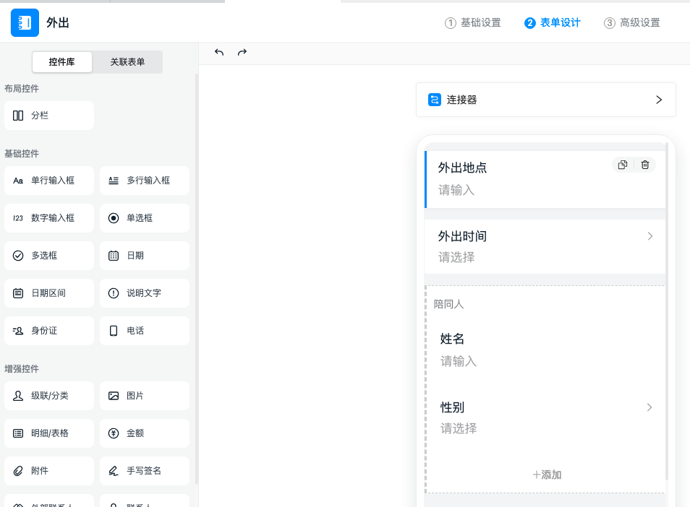
Task: Go to step 1 基础设置
Action: [x=473, y=23]
